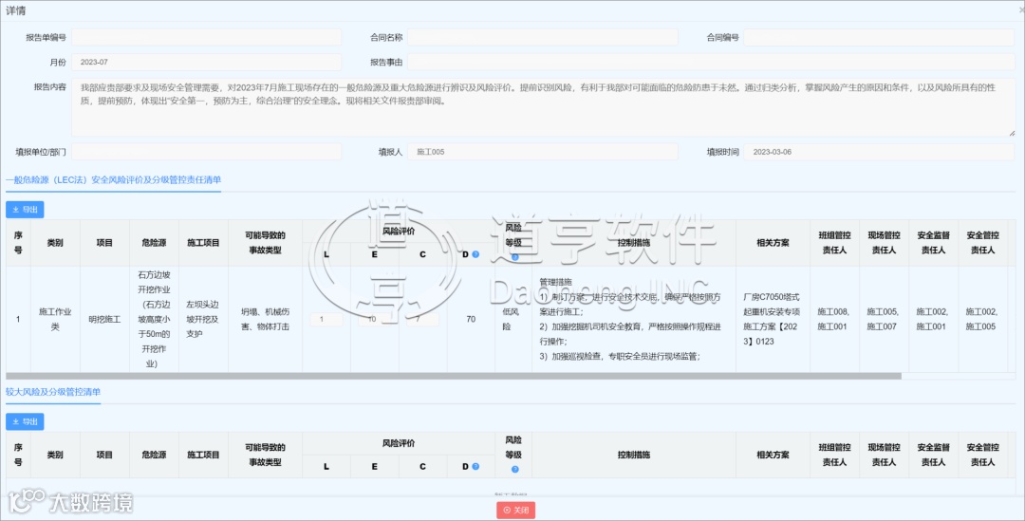Select the 一般危险源（LEC法）安全风险评价 section tab
The width and height of the screenshot is (1025, 521).
[x=113, y=179]
